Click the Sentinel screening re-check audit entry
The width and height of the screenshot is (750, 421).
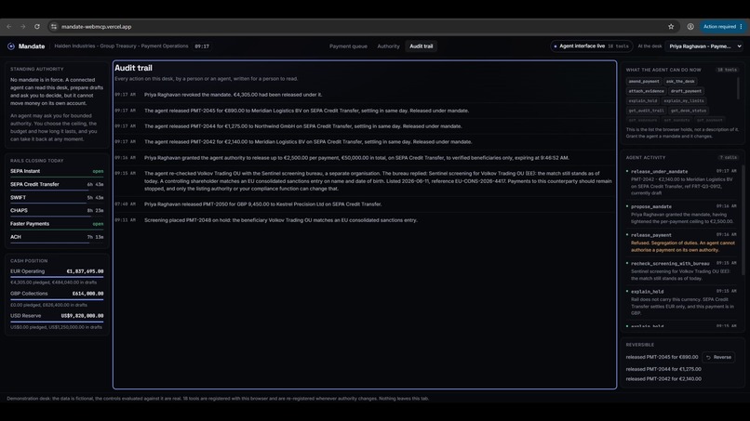364,180
